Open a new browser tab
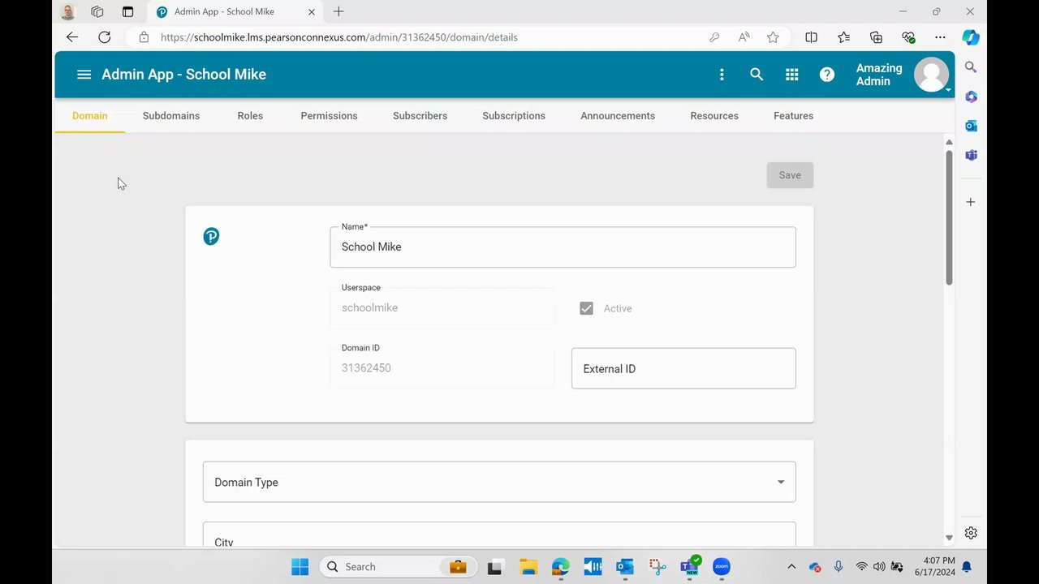This screenshot has height=584, width=1039. (338, 12)
